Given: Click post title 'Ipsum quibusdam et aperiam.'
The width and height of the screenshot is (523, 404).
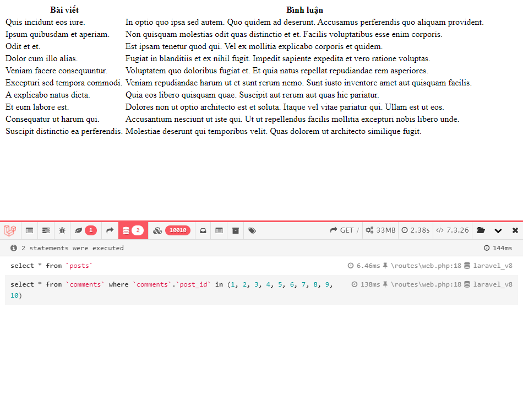Looking at the screenshot, I should click(x=57, y=34).
